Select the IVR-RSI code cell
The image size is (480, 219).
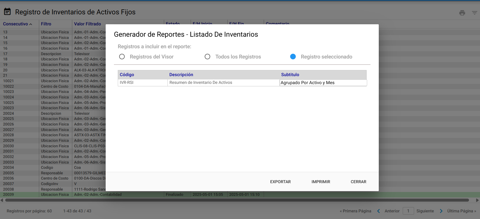[x=143, y=82]
